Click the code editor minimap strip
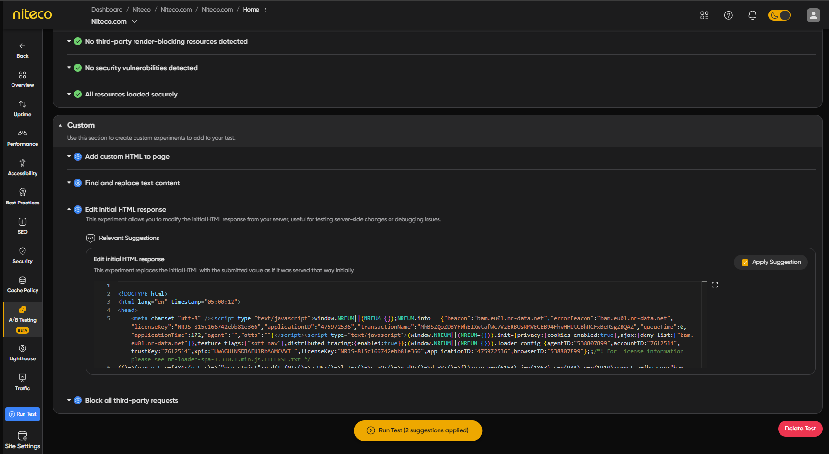This screenshot has height=454, width=829. [705, 324]
